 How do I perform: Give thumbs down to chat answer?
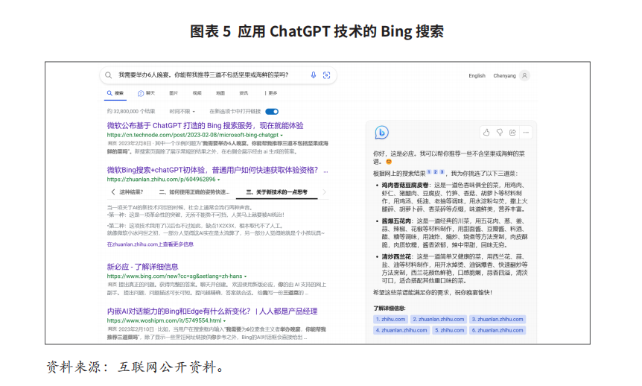pyautogui.click(x=500, y=133)
